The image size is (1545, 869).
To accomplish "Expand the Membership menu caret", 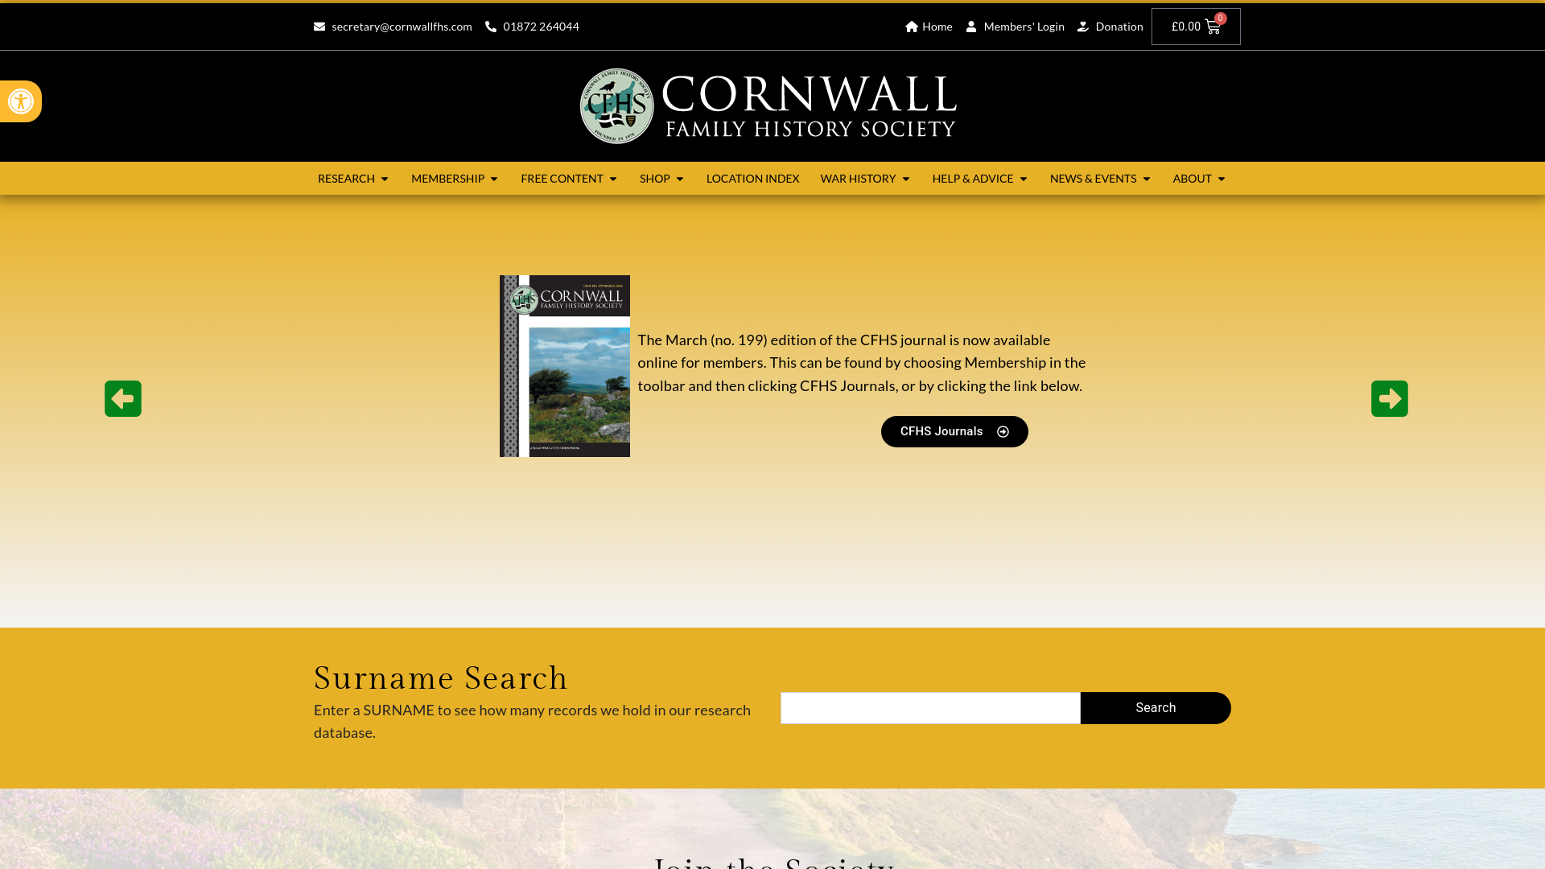I will pos(494,179).
